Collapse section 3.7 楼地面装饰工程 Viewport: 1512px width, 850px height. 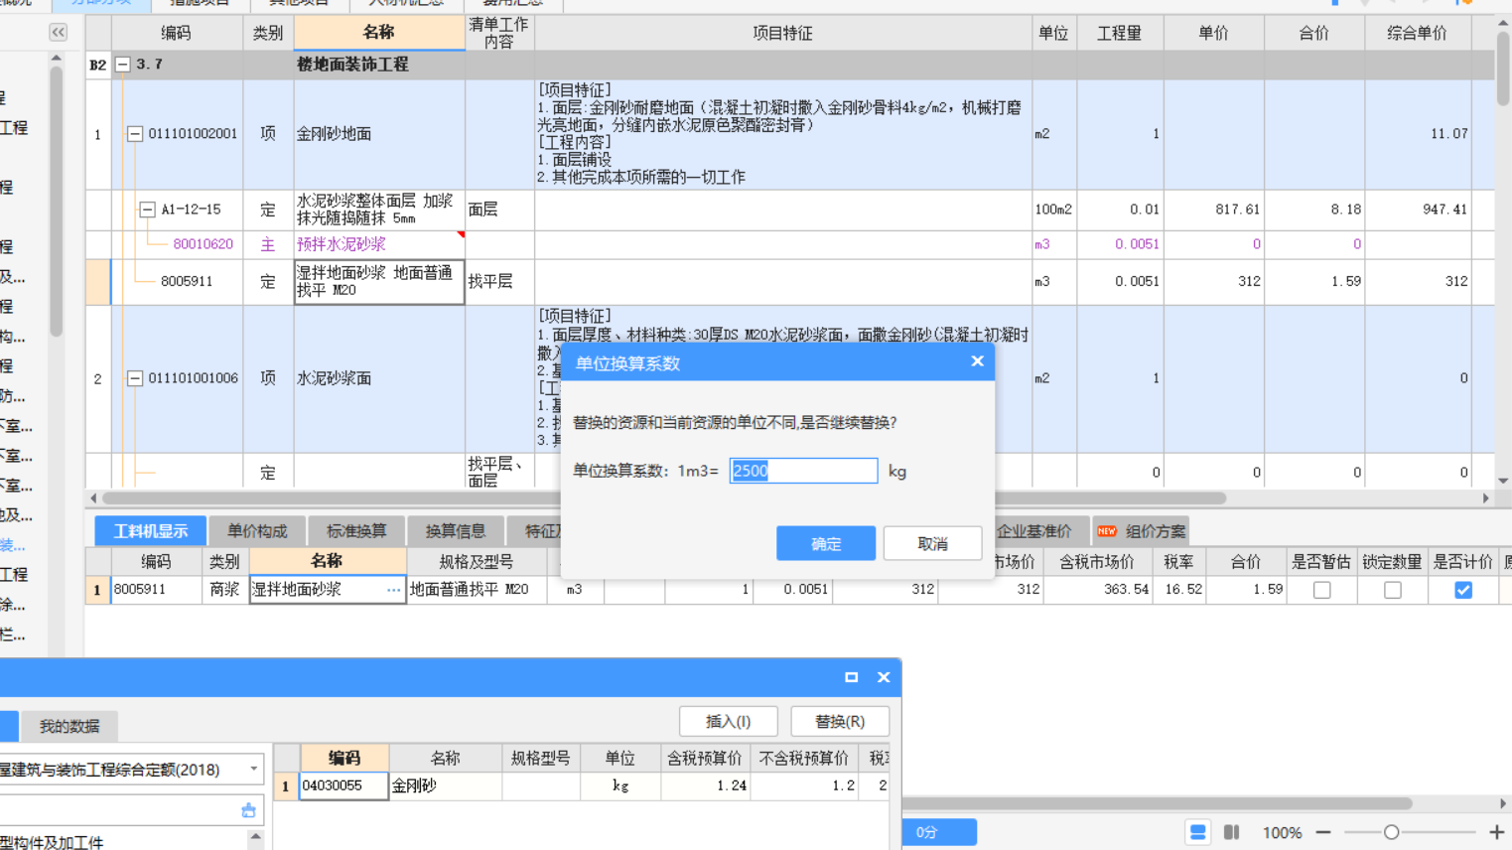(123, 65)
